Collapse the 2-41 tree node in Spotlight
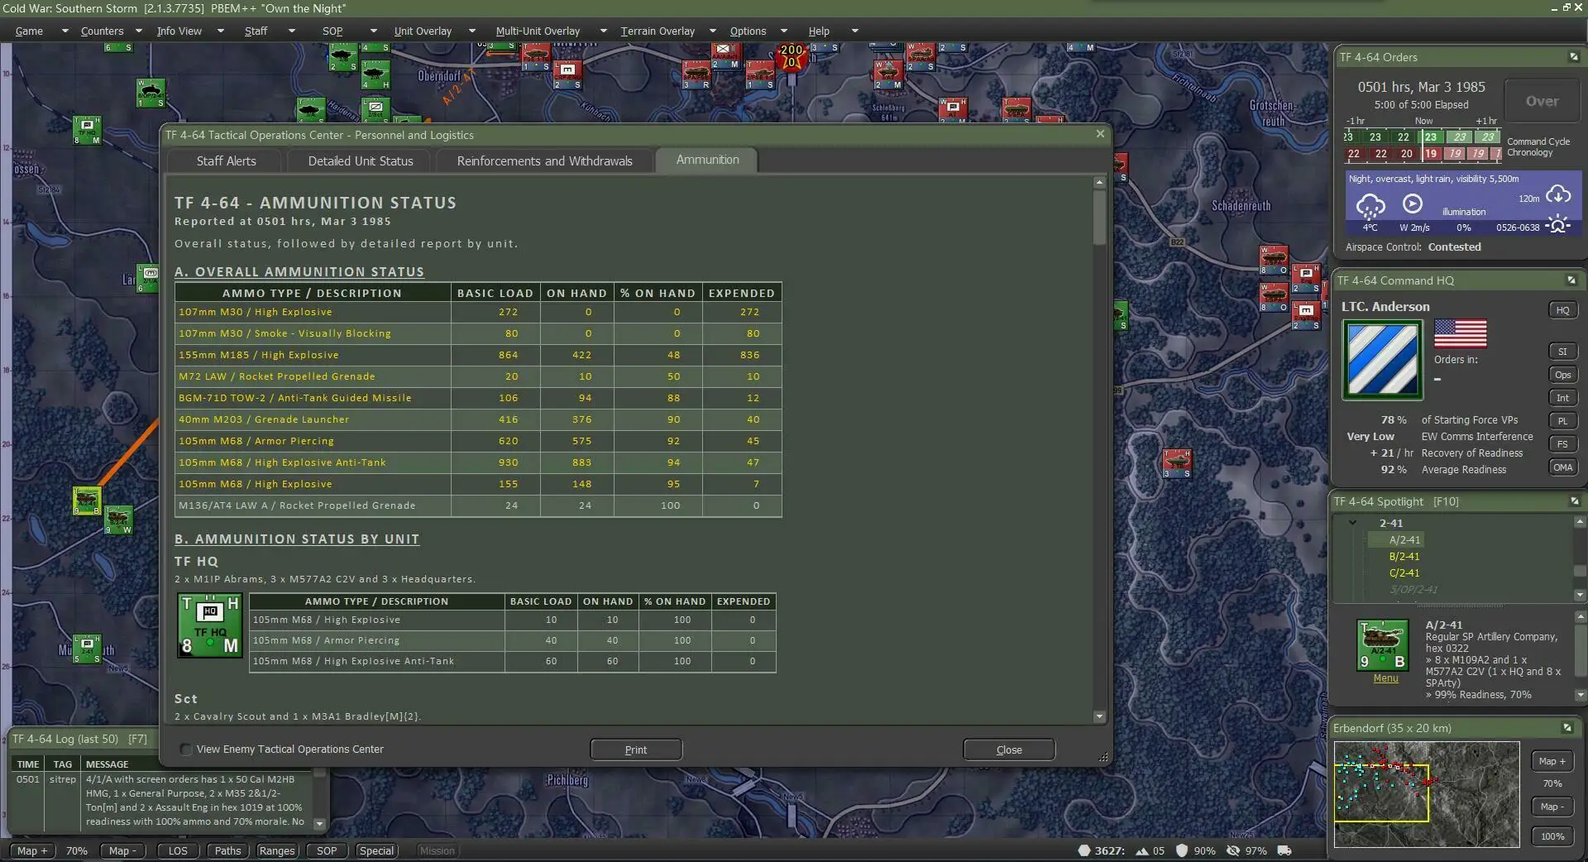 coord(1352,523)
